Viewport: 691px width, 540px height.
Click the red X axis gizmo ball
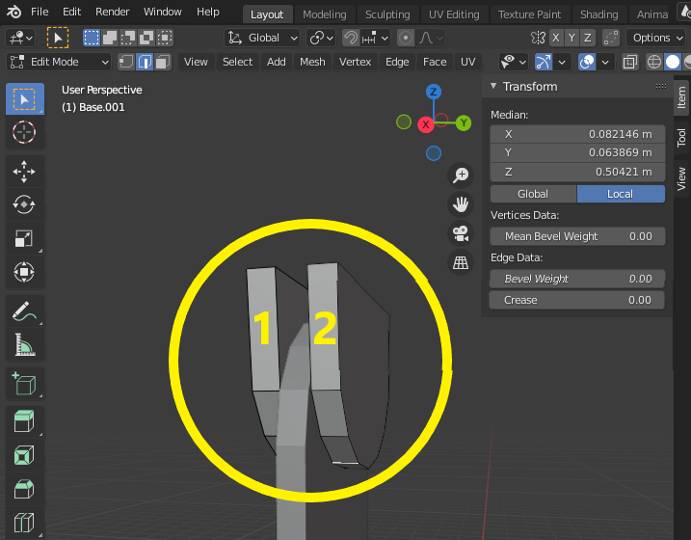pos(426,124)
